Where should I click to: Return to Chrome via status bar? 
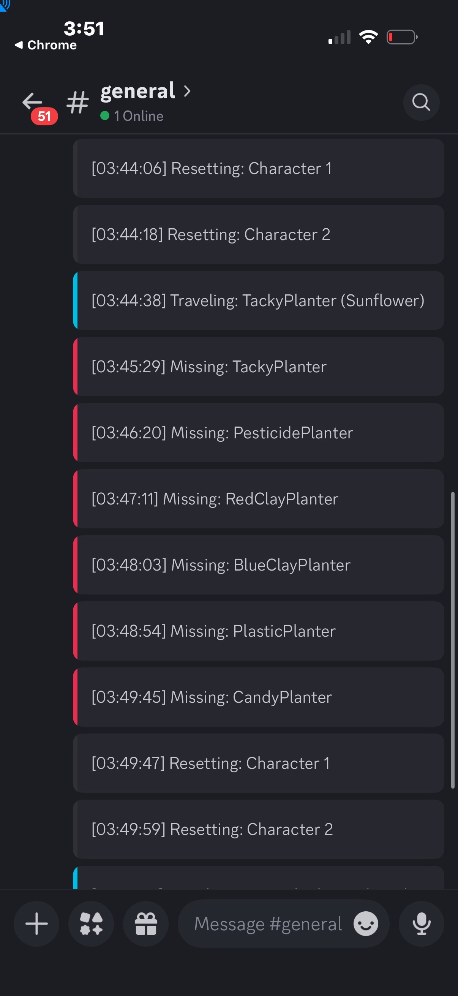tap(46, 45)
